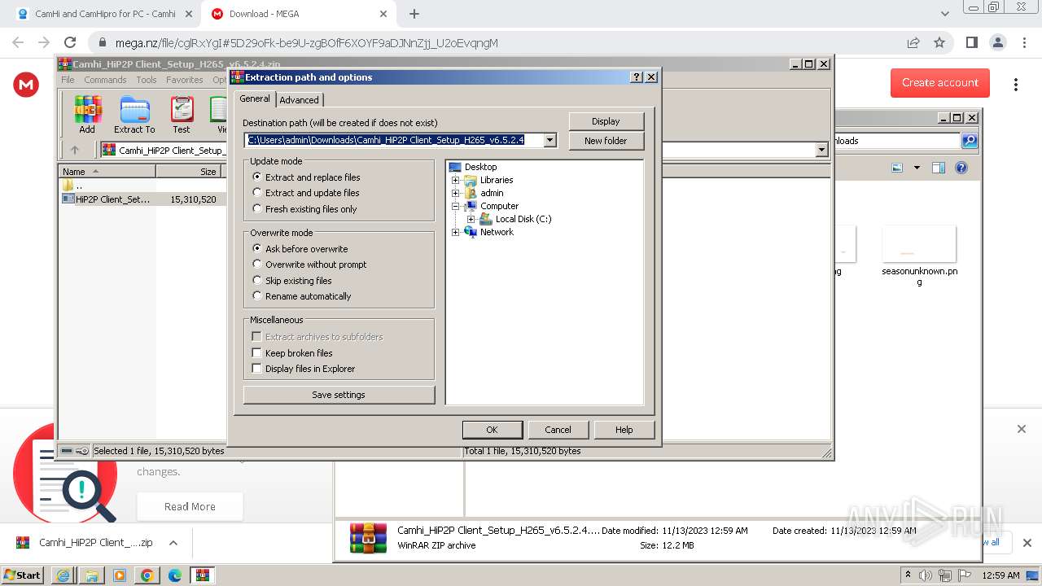
Task: Click the Display button
Action: tap(606, 121)
